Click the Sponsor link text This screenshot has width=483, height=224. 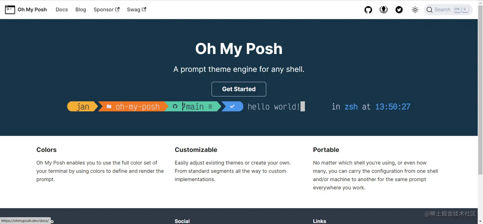pyautogui.click(x=103, y=10)
